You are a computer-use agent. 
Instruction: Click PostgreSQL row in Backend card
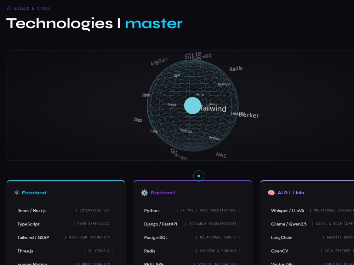click(x=192, y=237)
